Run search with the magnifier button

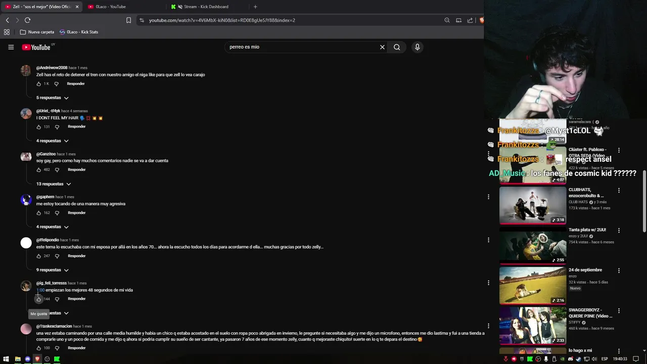[x=397, y=47]
